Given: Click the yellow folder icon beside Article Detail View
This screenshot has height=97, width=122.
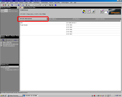Looking at the screenshot, I should click(x=22, y=8).
